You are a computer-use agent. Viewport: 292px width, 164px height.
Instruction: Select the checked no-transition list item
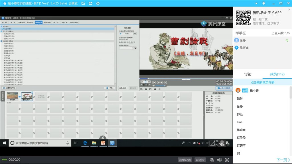(57, 29)
